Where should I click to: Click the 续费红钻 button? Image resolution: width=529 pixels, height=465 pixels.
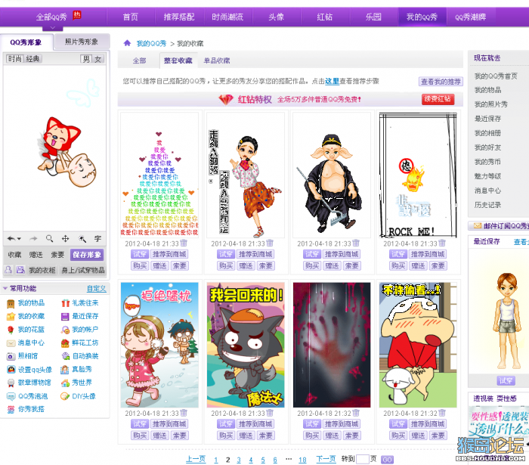pos(438,99)
